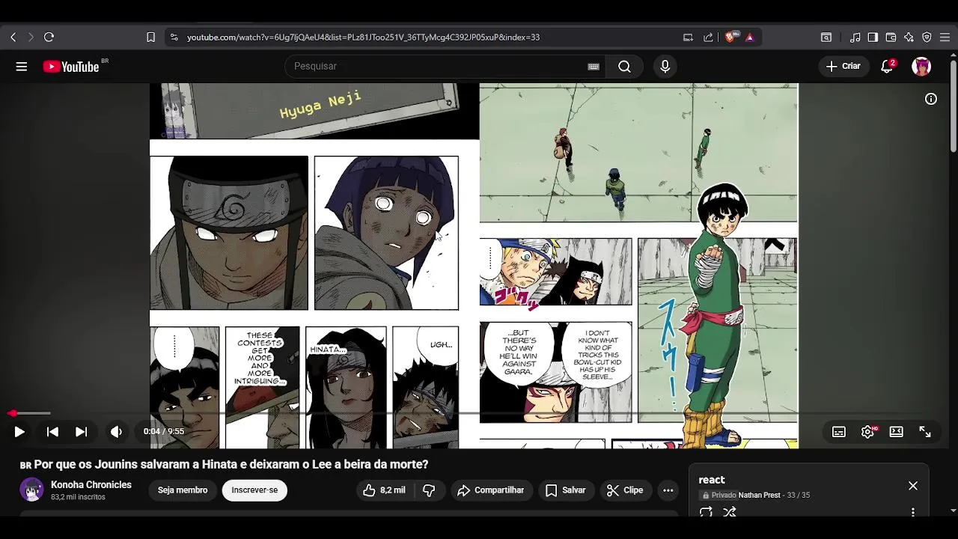Toggle playlist loop icon
This screenshot has width=958, height=539.
706,512
